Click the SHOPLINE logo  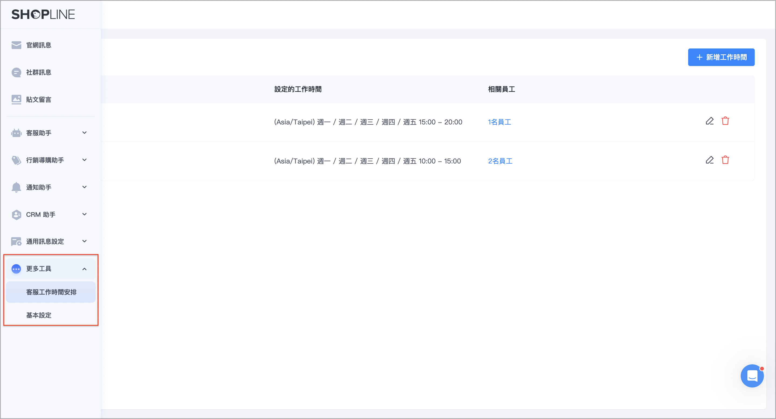coord(43,15)
